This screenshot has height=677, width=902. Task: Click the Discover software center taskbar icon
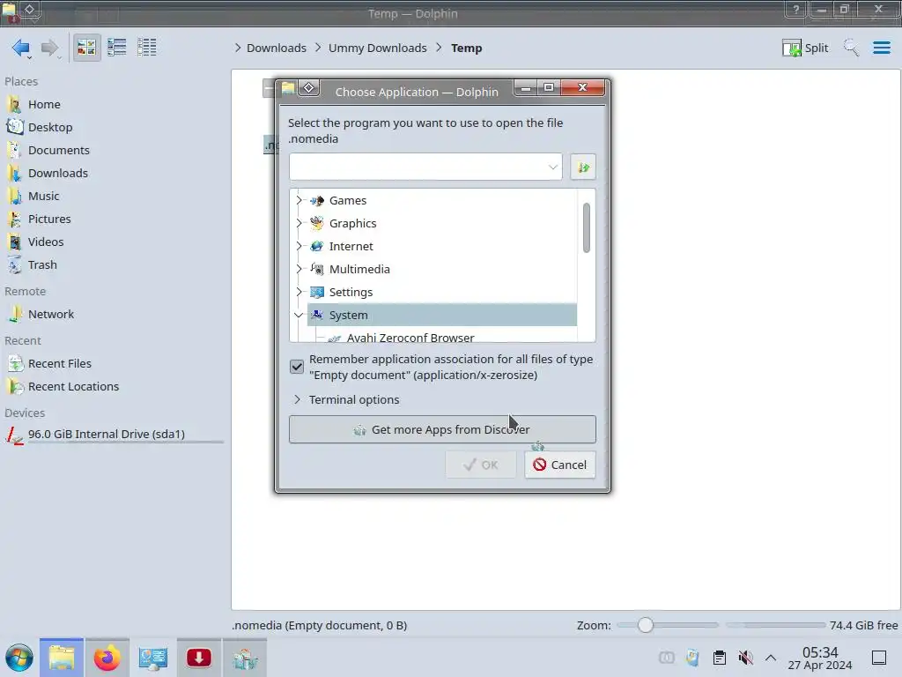pyautogui.click(x=245, y=658)
